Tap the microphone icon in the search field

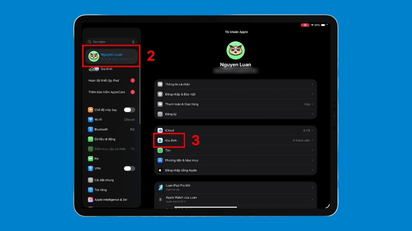point(133,42)
